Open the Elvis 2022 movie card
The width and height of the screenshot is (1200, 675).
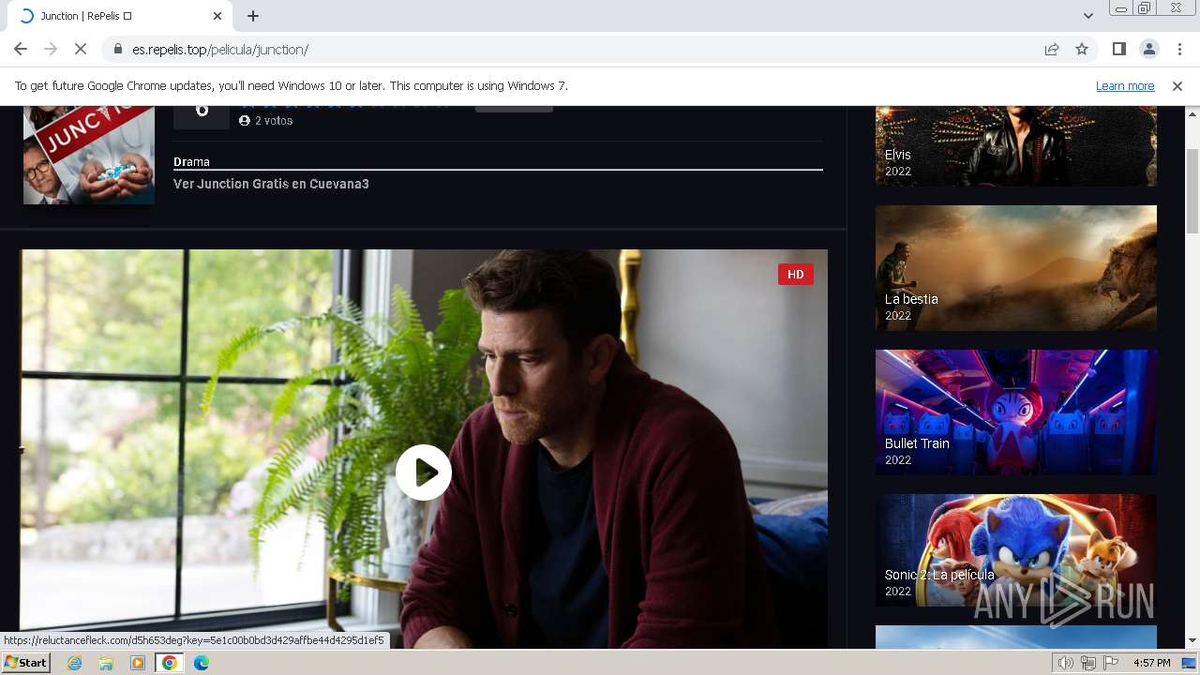tap(1016, 145)
